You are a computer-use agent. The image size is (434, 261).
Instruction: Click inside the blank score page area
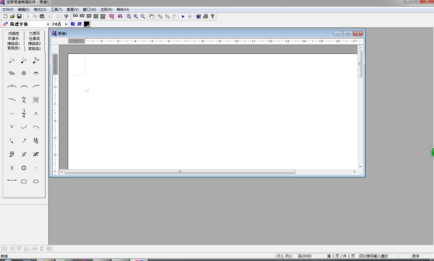click(212, 111)
